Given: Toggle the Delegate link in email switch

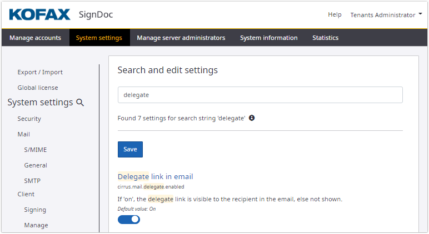Looking at the screenshot, I should point(129,219).
